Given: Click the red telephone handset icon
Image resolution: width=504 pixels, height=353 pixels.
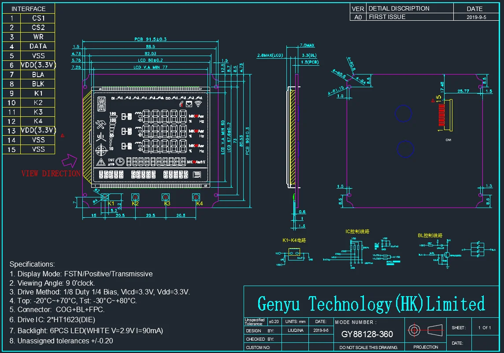Looking at the screenshot, I should click(182, 104).
